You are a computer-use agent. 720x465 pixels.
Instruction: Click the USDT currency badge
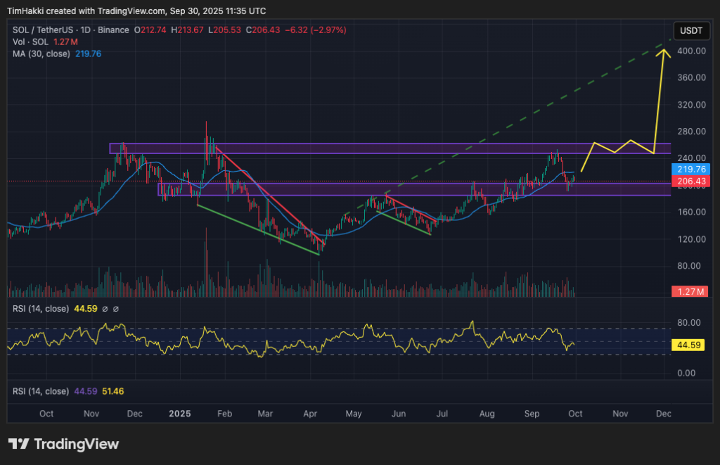[690, 31]
